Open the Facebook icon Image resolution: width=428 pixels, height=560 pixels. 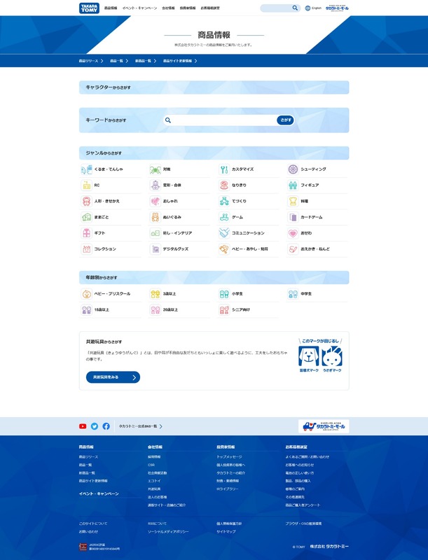pos(106,426)
